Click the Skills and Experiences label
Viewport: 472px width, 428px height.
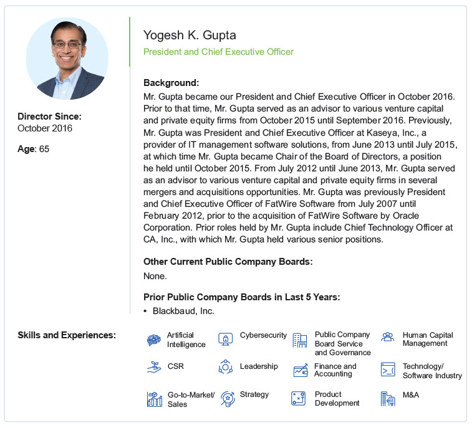[x=67, y=335]
